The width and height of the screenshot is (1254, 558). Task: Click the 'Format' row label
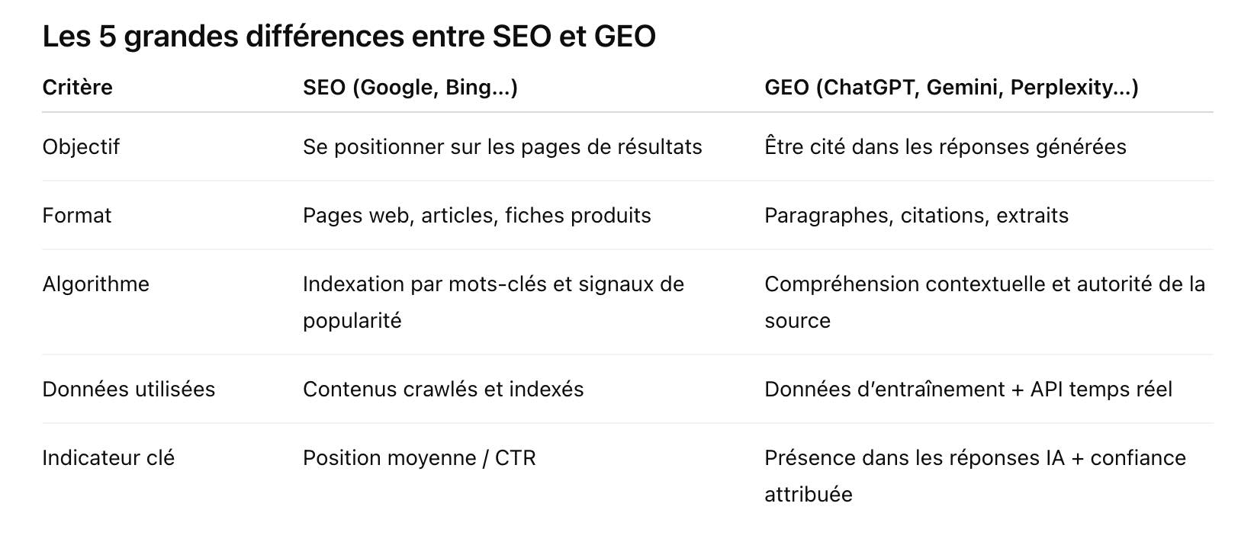coord(76,215)
